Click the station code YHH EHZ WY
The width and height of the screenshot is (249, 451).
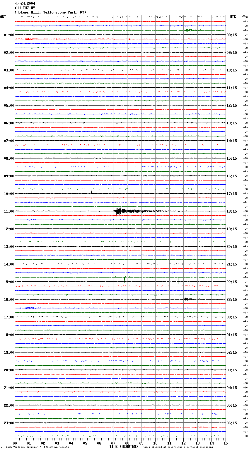(x=25, y=8)
